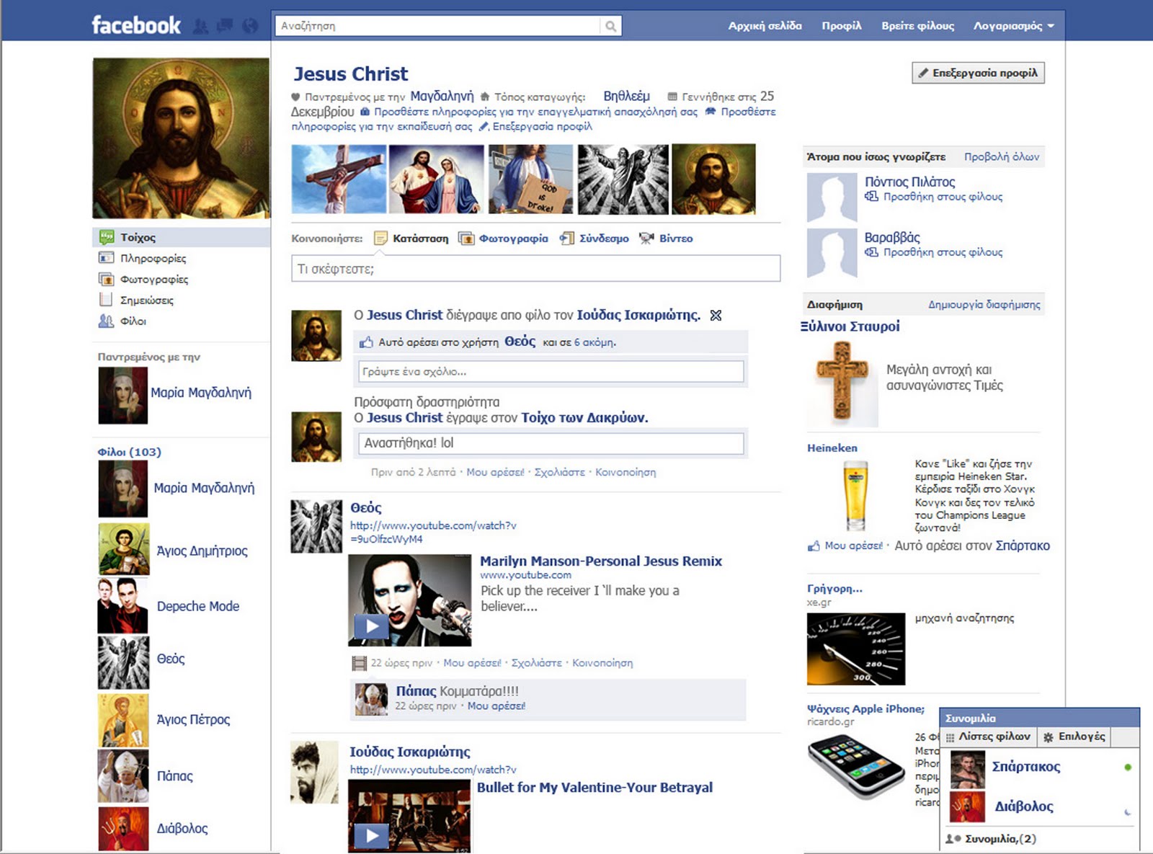This screenshot has width=1153, height=854.
Task: Click the large Jesus profile picture
Action: (x=181, y=138)
